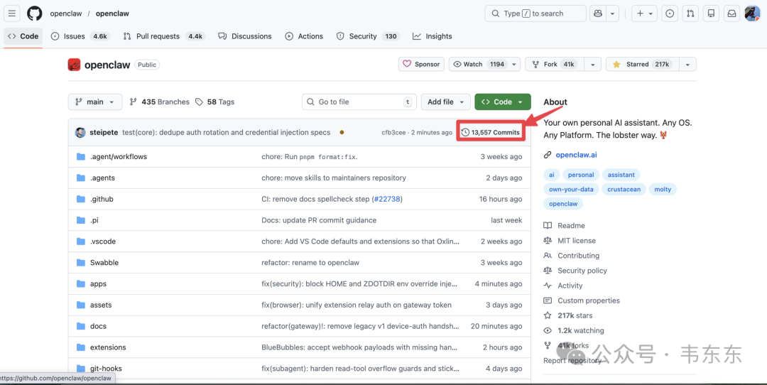The image size is (767, 385).
Task: Go to GitHub home via Octocat logo
Action: point(34,13)
